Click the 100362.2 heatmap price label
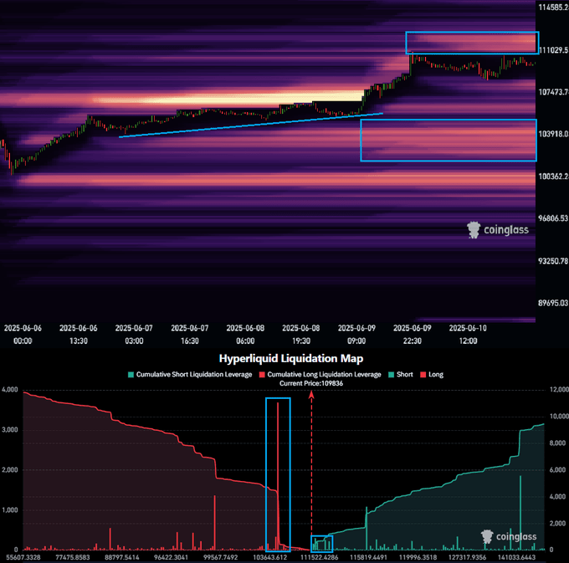This screenshot has width=569, height=563. click(553, 177)
